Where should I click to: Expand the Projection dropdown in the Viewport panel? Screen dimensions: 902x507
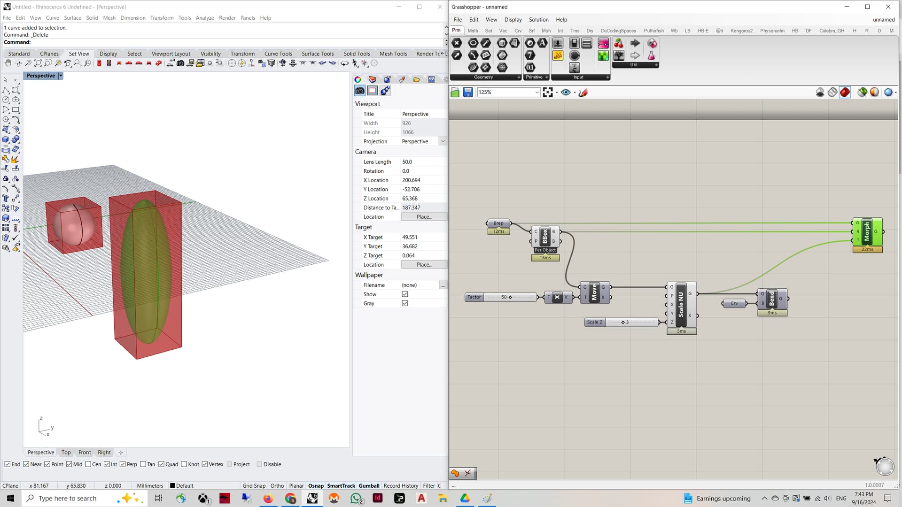(x=442, y=141)
